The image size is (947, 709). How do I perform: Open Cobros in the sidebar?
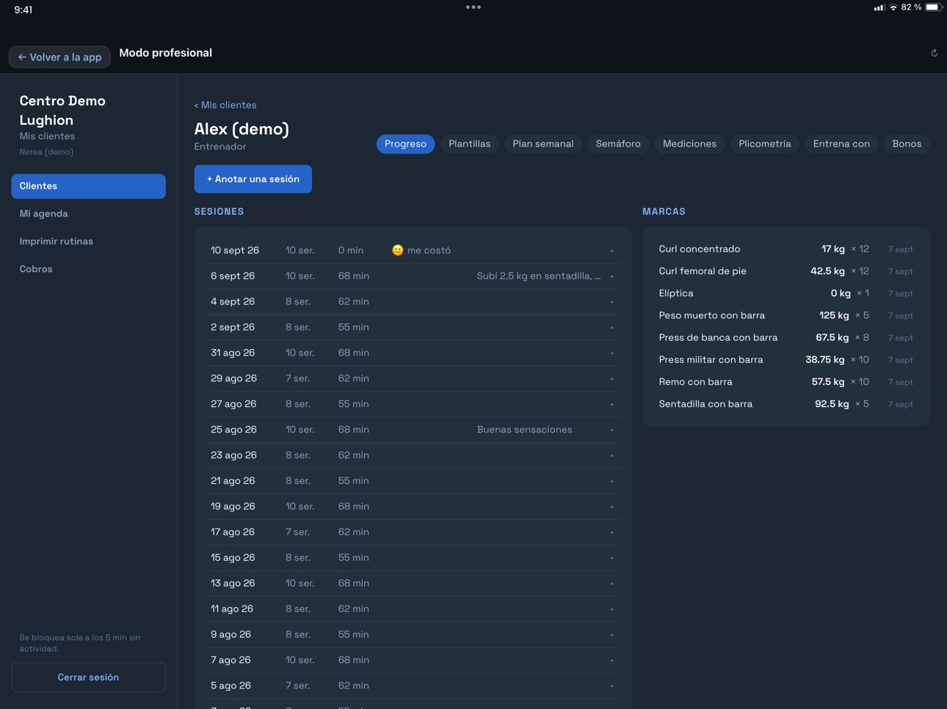[x=88, y=269]
